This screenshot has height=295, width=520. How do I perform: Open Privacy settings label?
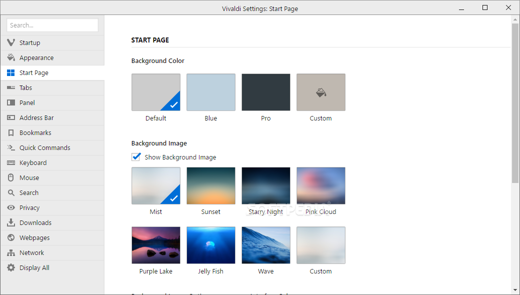(x=29, y=208)
